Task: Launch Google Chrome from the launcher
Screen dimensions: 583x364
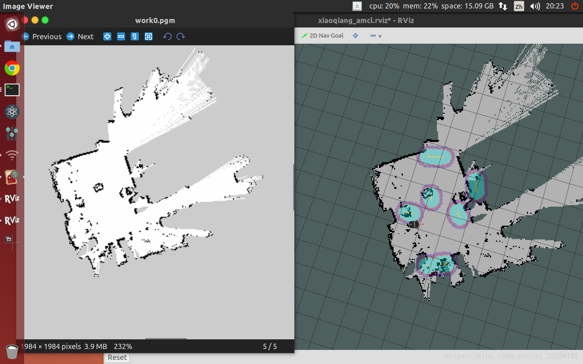Action: pos(12,68)
